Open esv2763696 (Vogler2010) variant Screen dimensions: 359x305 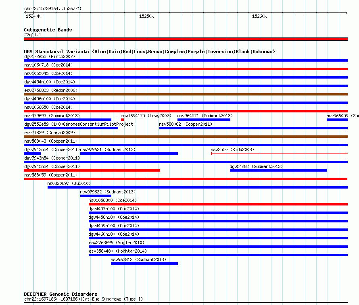click(218, 247)
